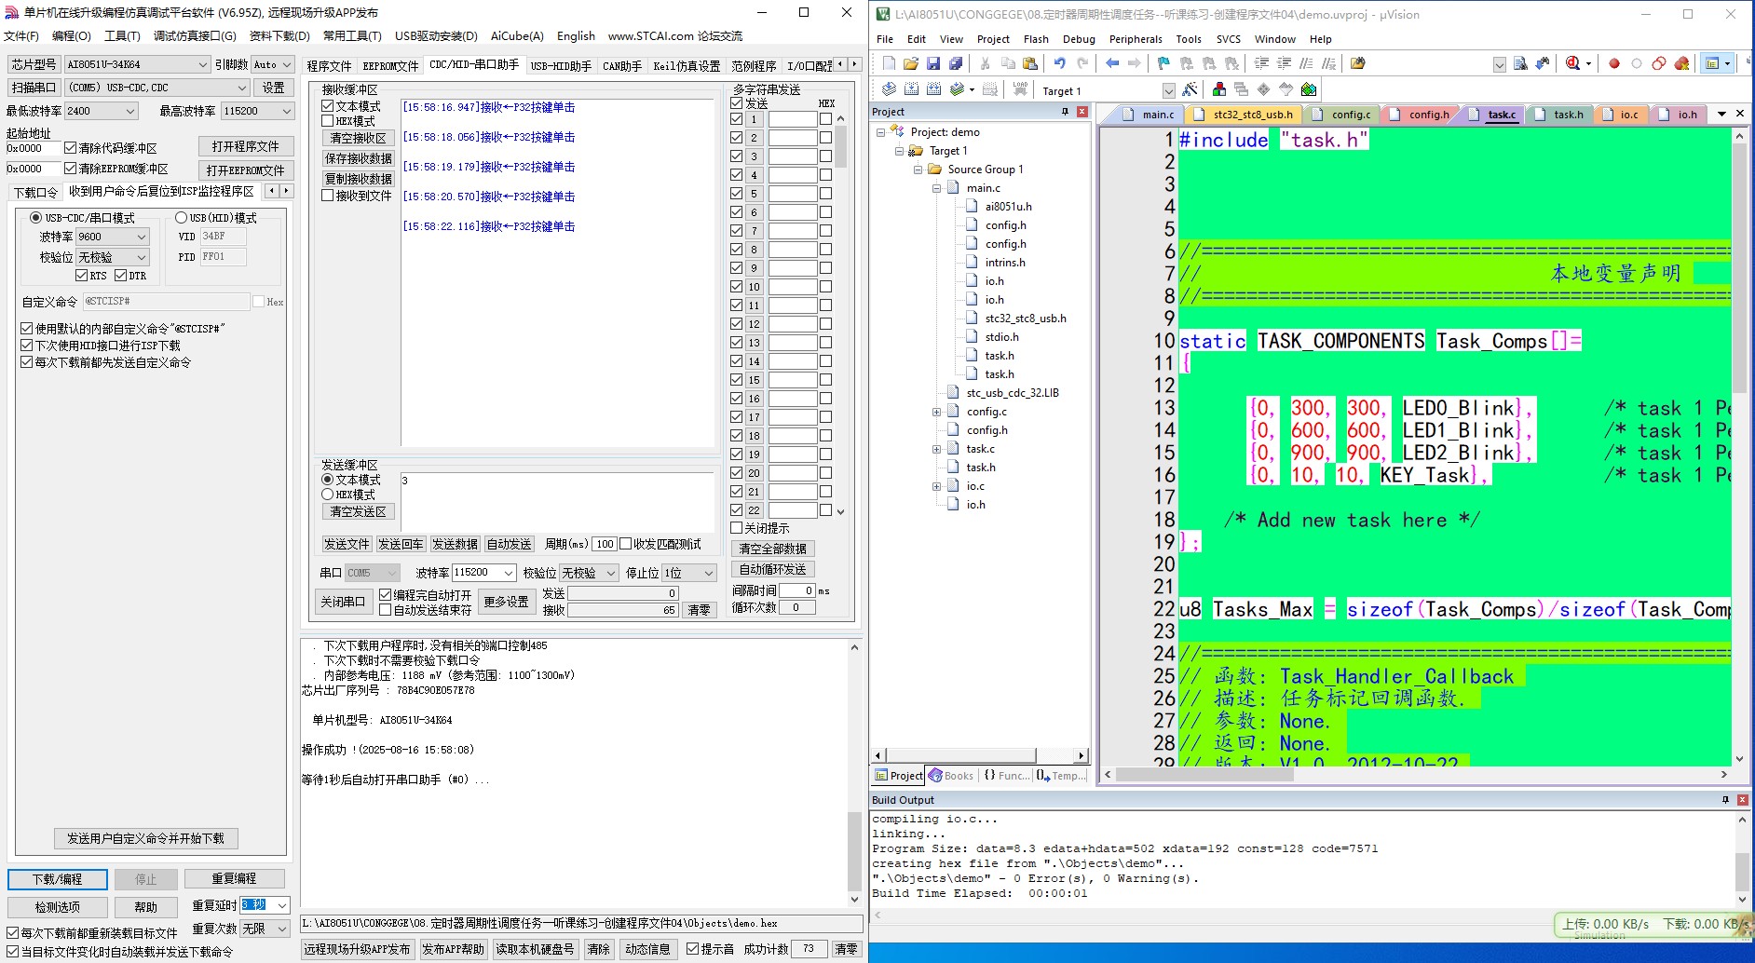1755x963 pixels.
Task: Click the 打开程序文件 button
Action: [x=246, y=146]
